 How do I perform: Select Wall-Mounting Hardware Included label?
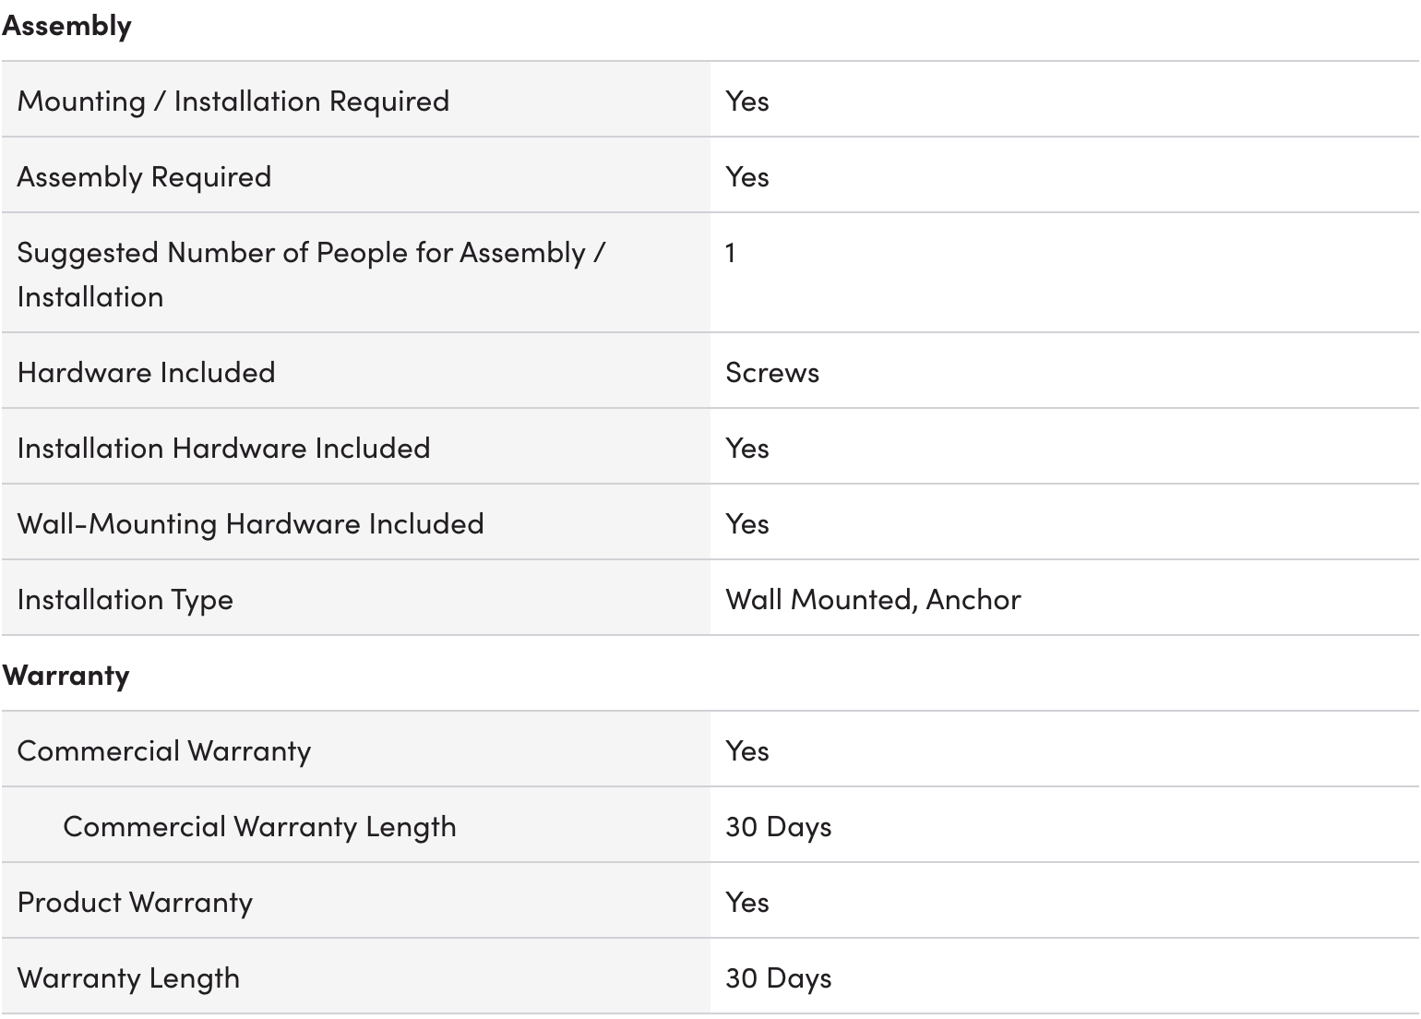pyautogui.click(x=251, y=523)
